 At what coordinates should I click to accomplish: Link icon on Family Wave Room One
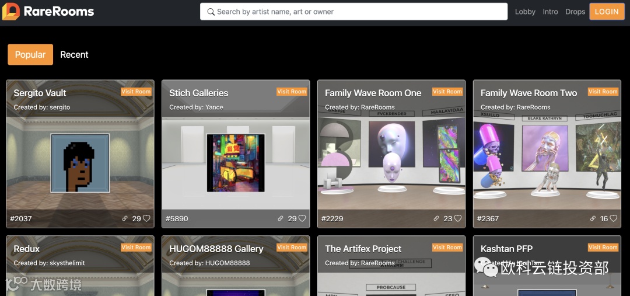436,219
